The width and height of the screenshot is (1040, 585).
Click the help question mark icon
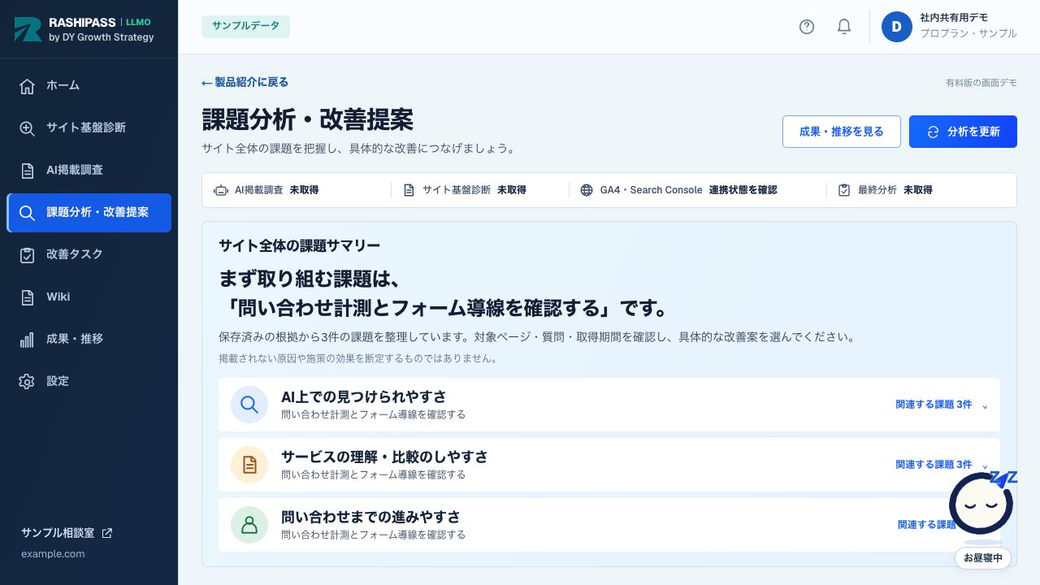807,27
